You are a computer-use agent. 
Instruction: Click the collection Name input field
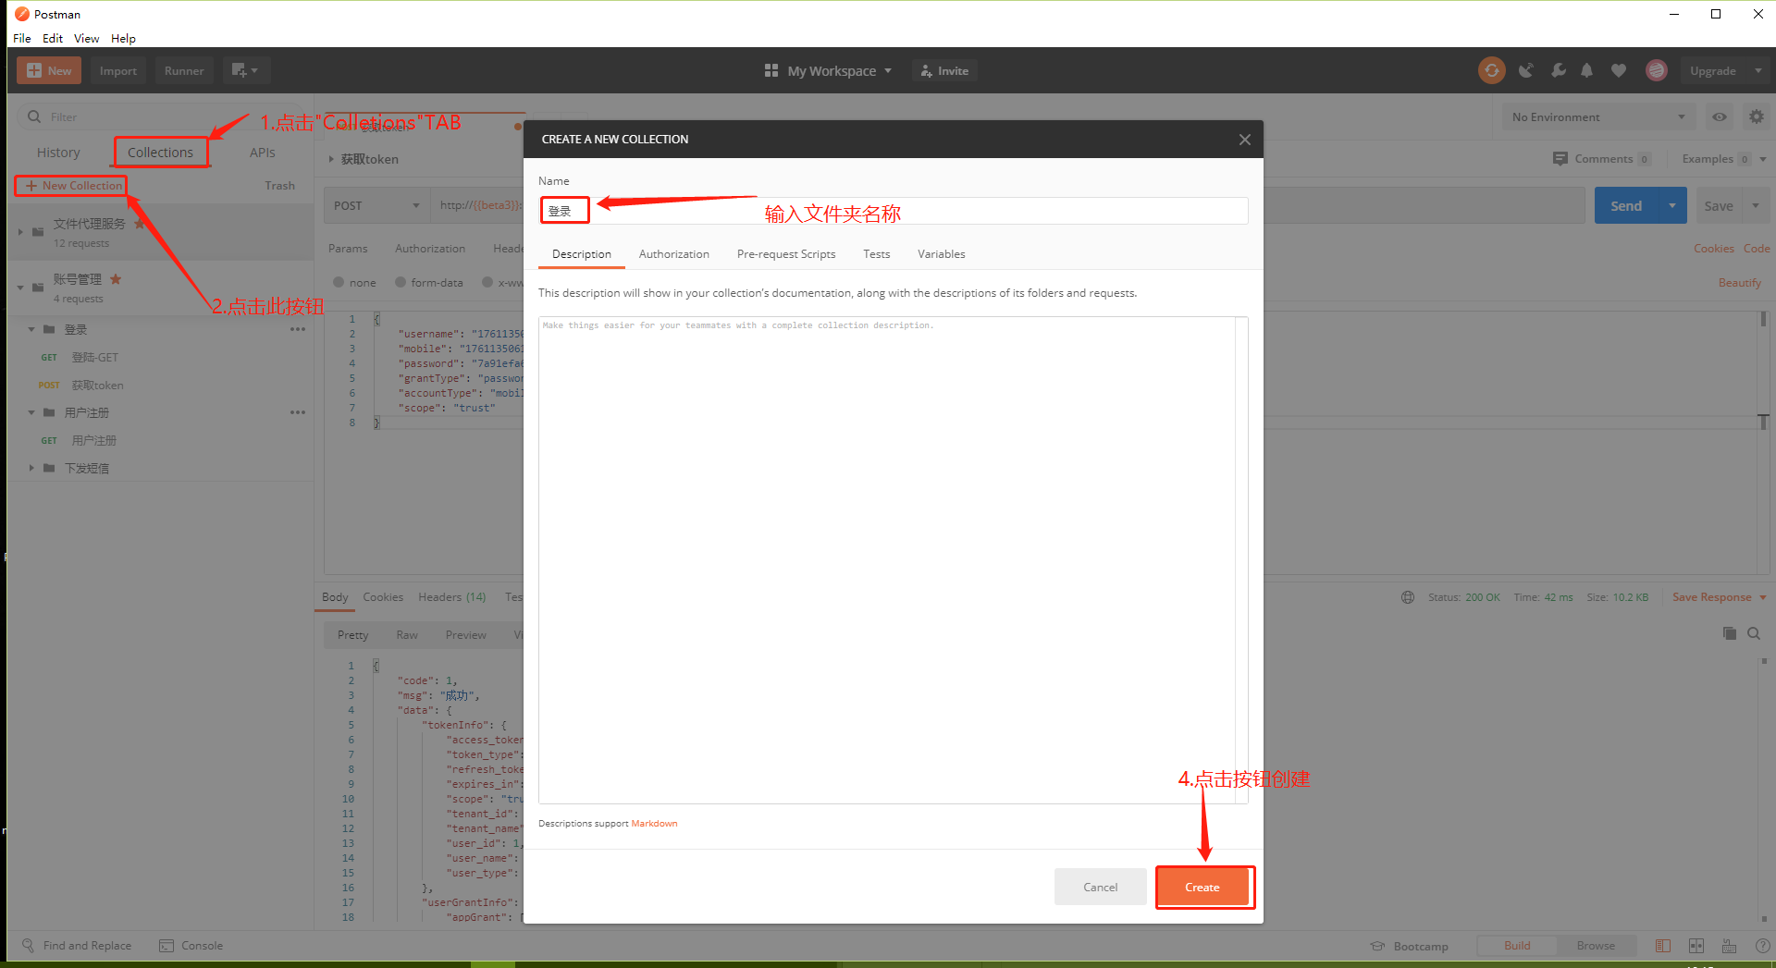click(894, 211)
